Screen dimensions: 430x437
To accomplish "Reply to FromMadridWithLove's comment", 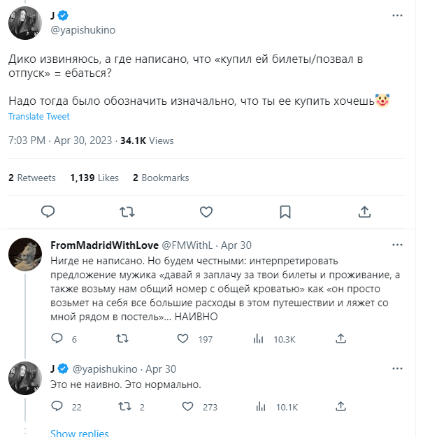I will (x=59, y=339).
